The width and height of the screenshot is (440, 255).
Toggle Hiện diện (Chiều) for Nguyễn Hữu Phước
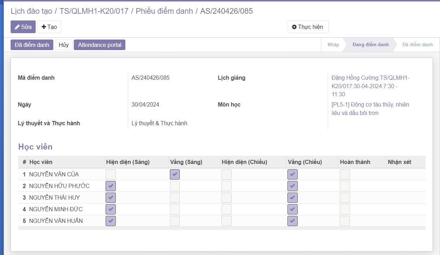226,186
